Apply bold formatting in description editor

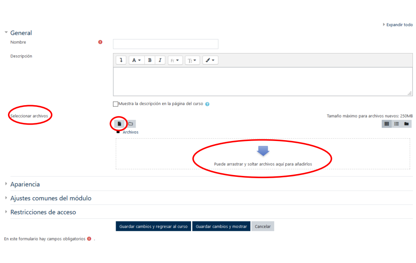tap(150, 60)
